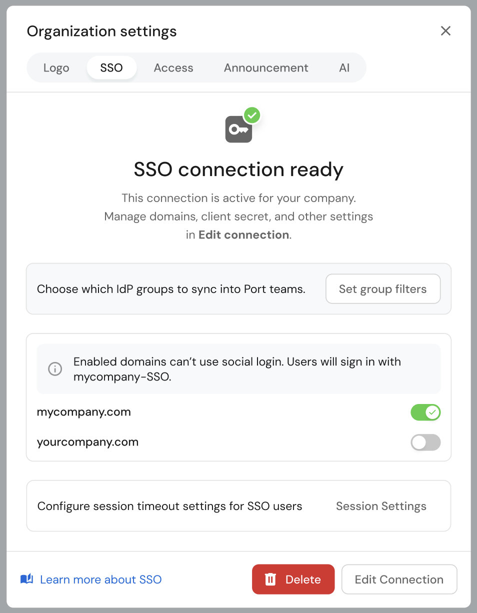Open Session Settings
477x613 pixels.
(381, 506)
